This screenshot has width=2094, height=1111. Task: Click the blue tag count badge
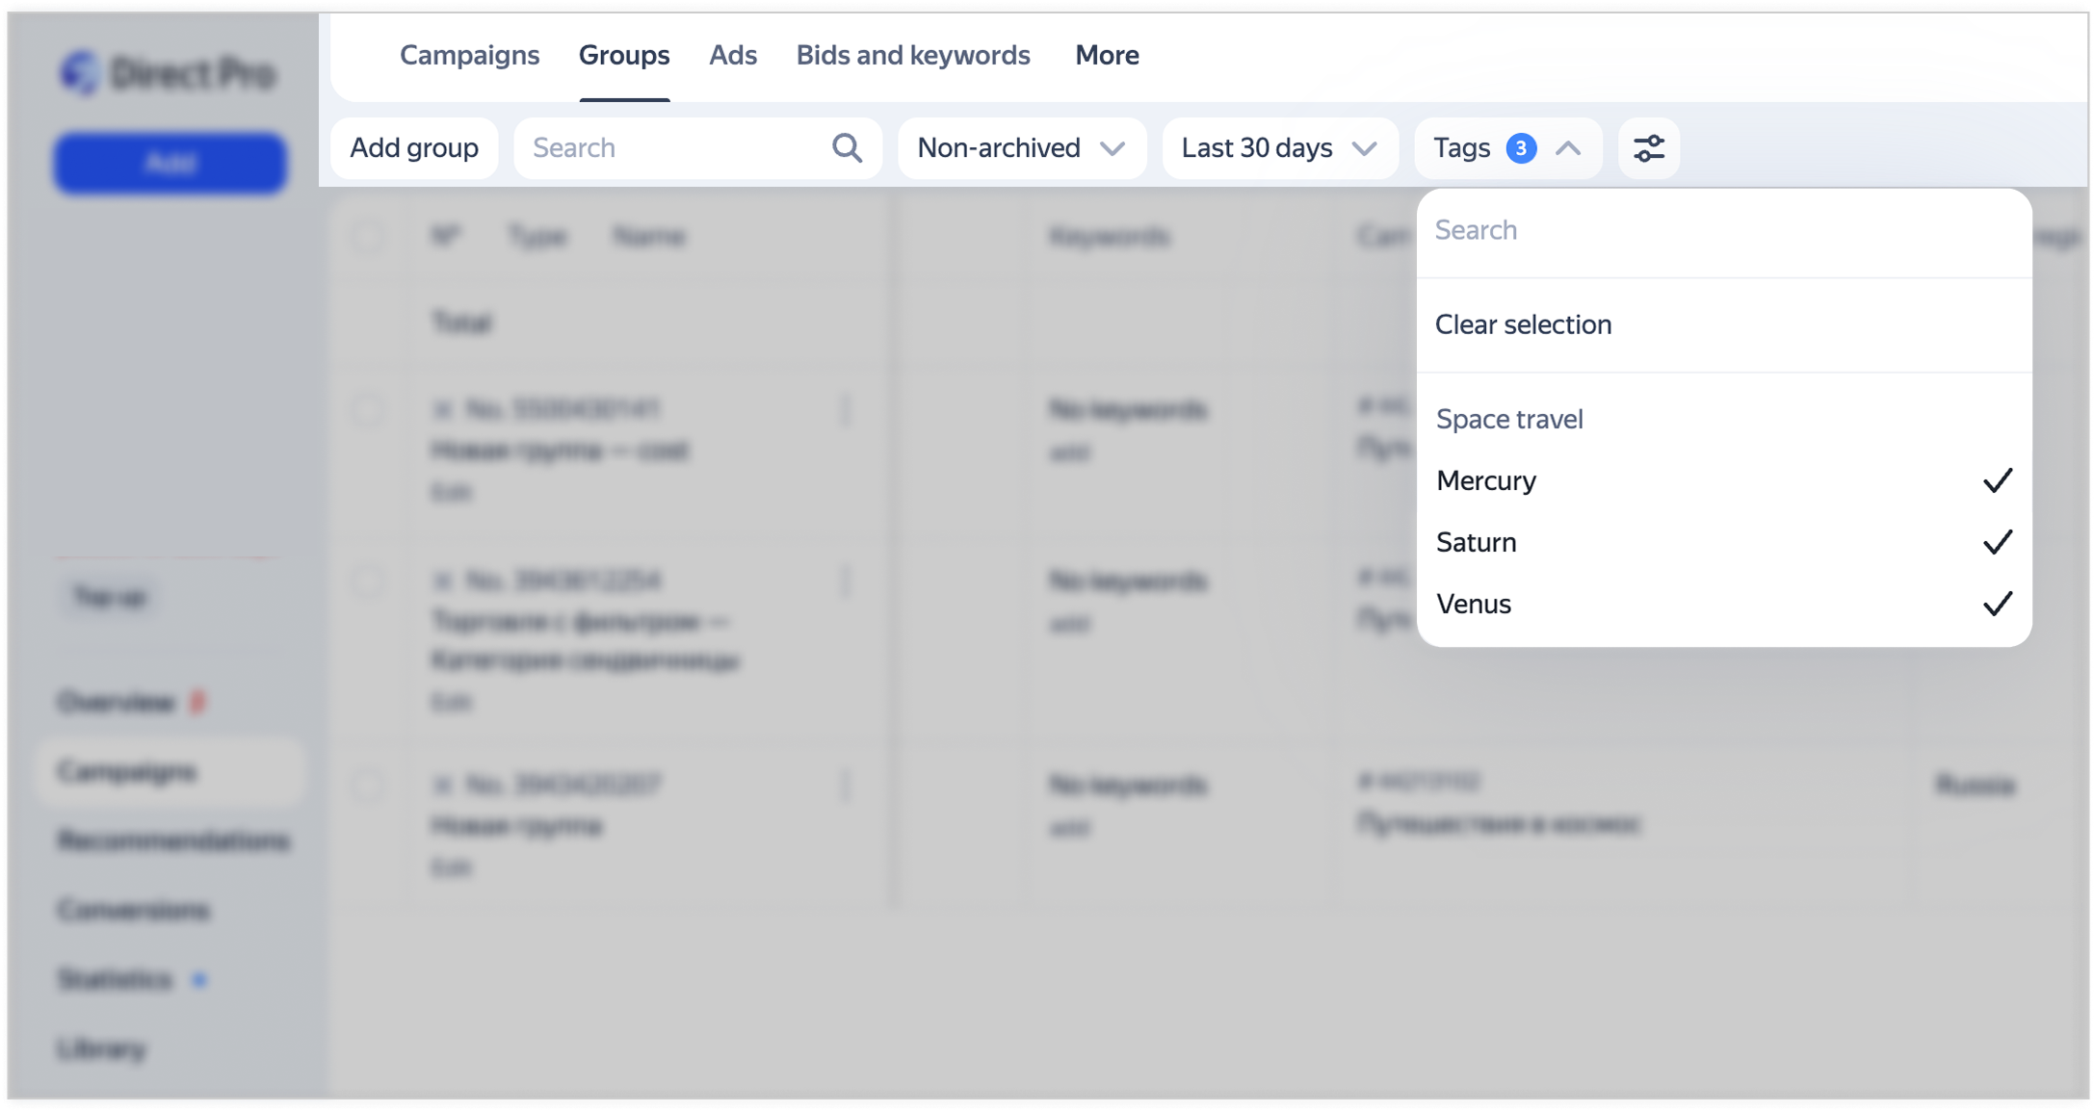[1521, 148]
